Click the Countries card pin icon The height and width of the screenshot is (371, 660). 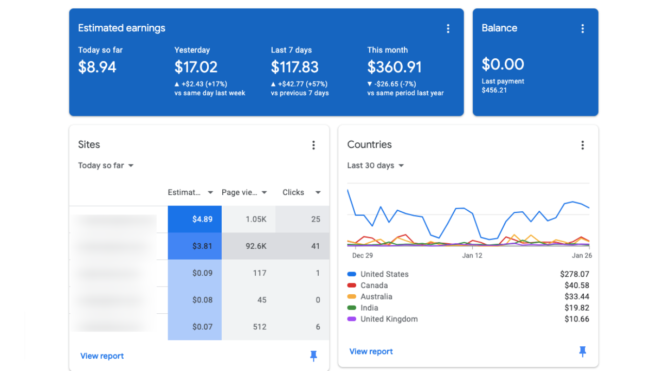(582, 351)
